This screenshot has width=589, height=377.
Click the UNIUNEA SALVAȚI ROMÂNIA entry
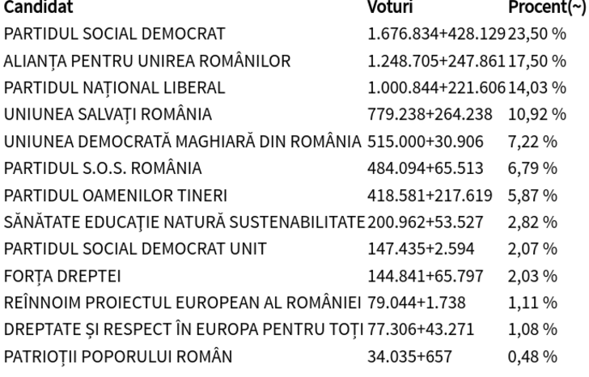click(x=108, y=114)
